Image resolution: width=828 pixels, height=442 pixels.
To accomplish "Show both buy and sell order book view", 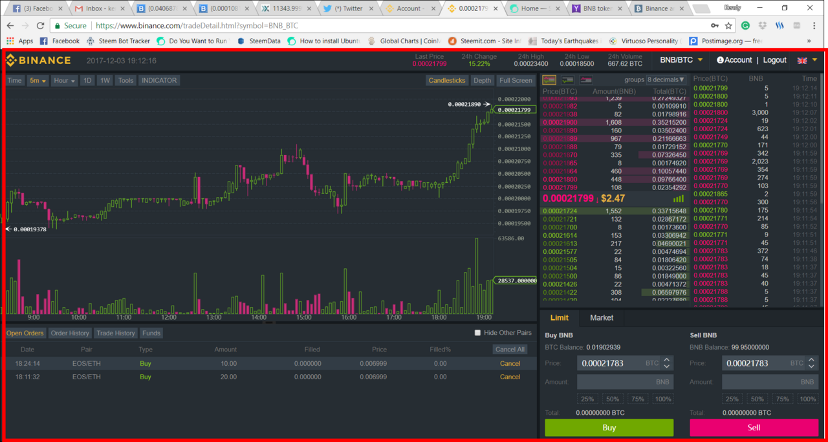I will tap(549, 80).
